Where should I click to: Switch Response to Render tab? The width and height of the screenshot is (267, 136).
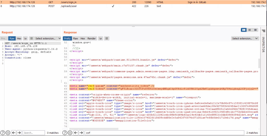coord(92,38)
